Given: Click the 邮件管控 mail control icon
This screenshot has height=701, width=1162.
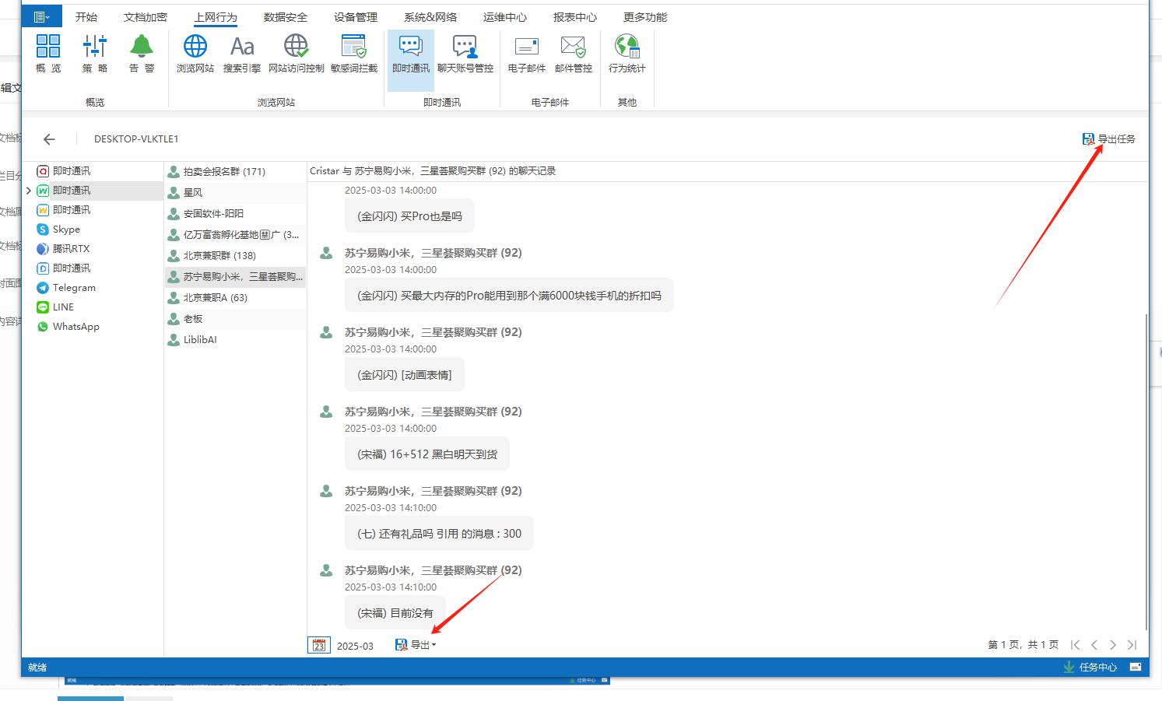Looking at the screenshot, I should (x=574, y=54).
